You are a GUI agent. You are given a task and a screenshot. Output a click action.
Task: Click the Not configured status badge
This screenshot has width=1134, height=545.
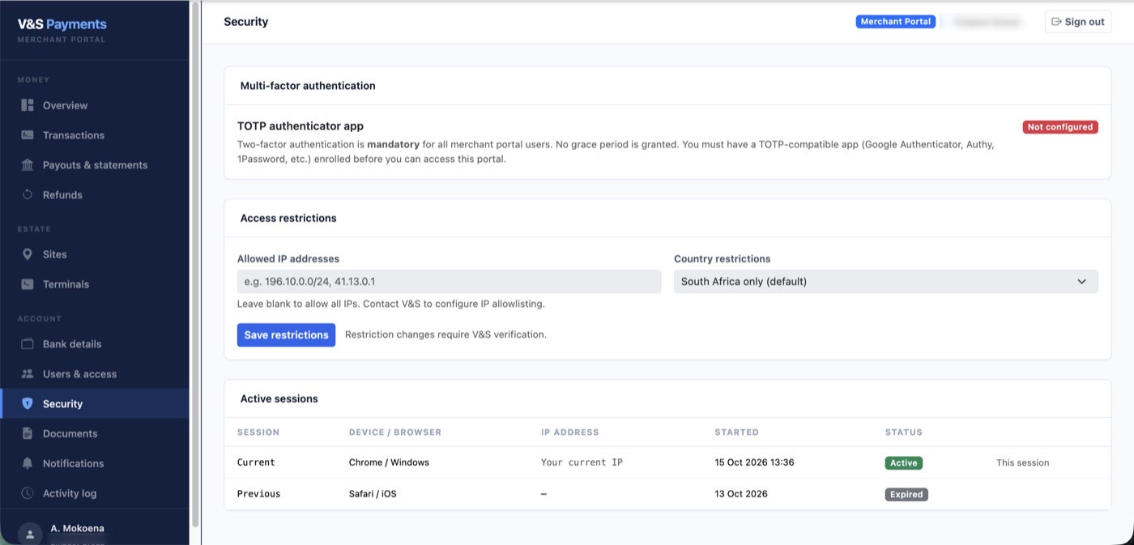(x=1059, y=127)
